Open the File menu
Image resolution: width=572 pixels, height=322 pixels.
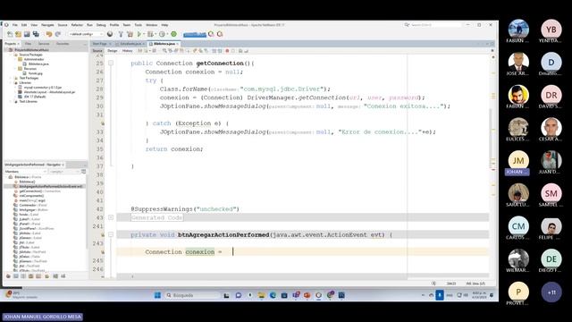click(15, 25)
